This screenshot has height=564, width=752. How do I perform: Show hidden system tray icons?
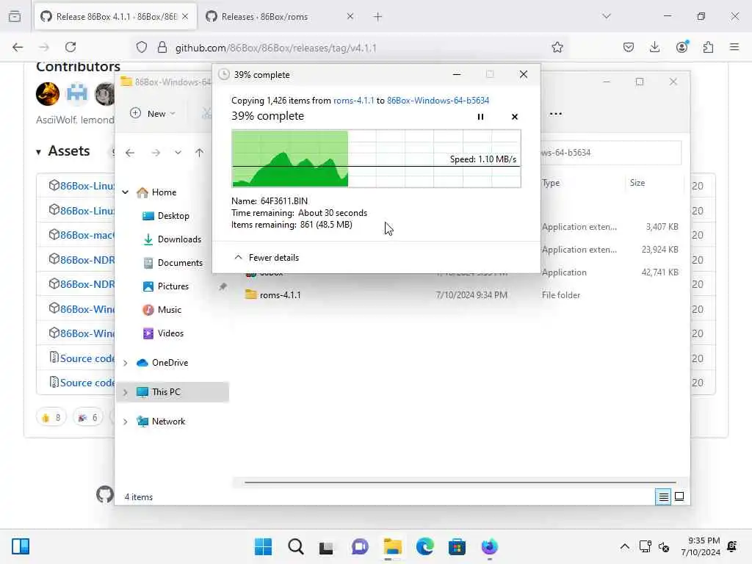[624, 546]
